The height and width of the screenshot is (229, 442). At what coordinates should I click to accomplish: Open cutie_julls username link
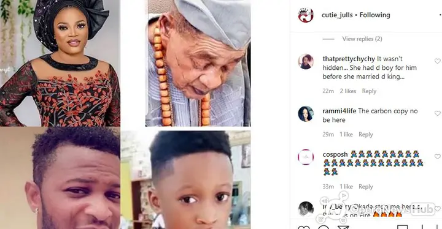pyautogui.click(x=337, y=15)
